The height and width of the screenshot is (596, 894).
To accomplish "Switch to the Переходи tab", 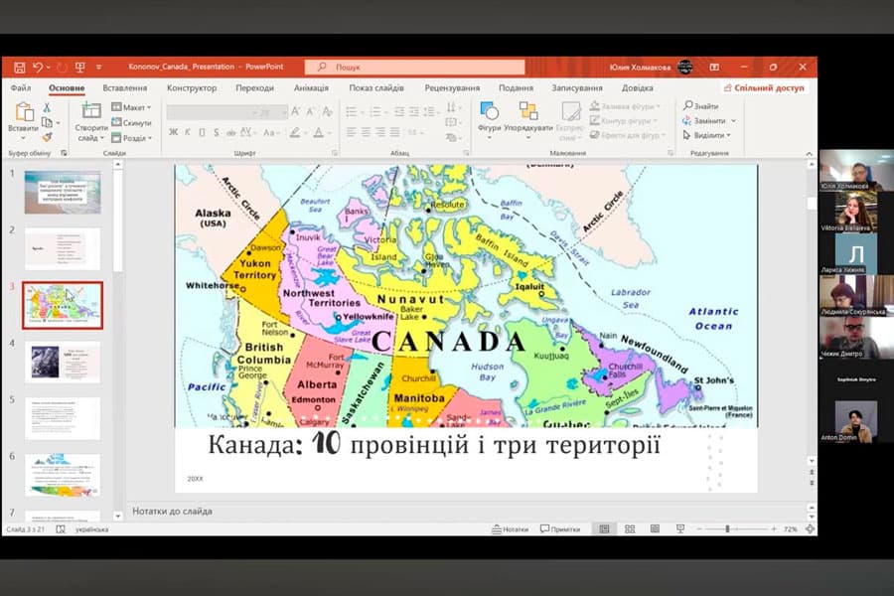I will coord(255,87).
